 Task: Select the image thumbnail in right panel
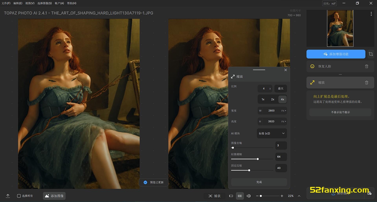(x=340, y=28)
